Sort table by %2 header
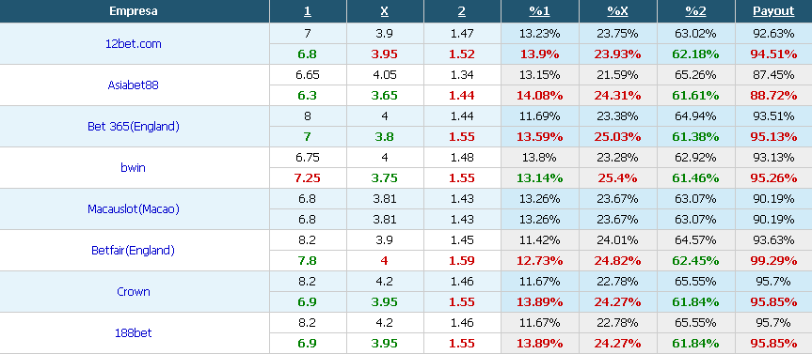812x354 pixels. (x=695, y=11)
